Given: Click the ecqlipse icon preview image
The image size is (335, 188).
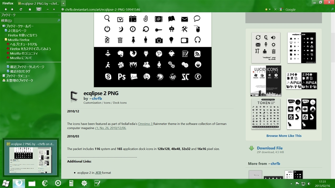Looking at the screenshot, I should tap(152, 50).
